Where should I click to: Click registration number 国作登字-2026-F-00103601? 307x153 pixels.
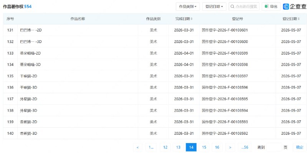225,30
